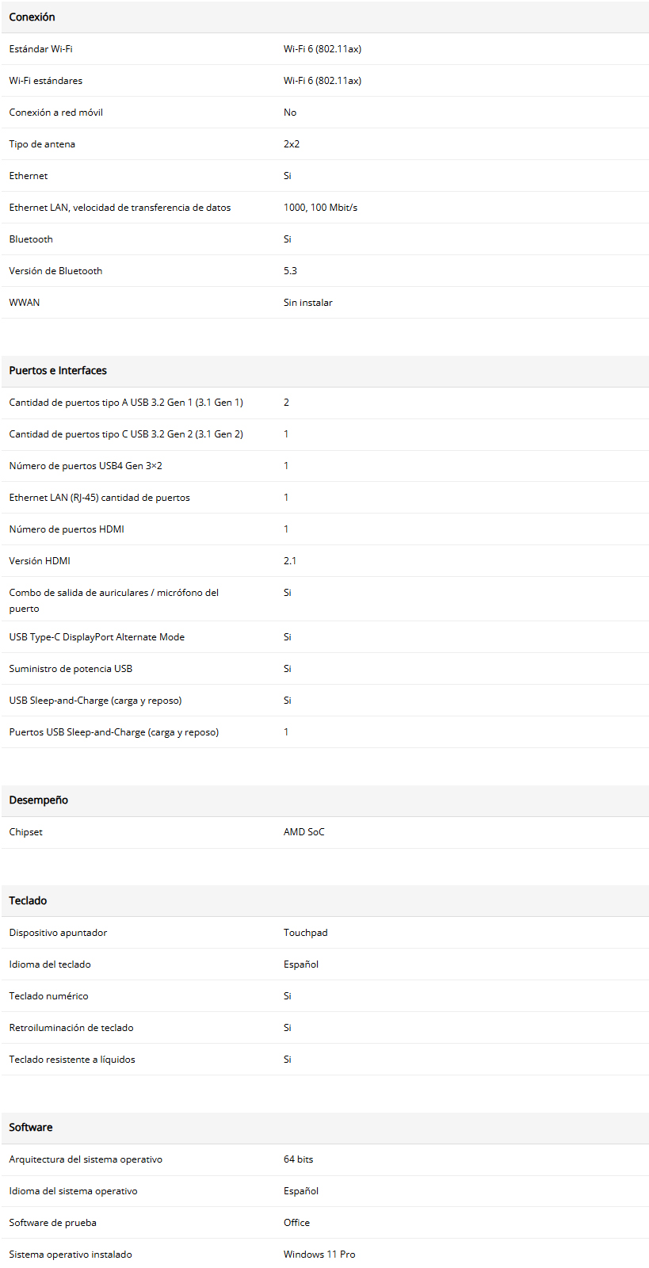Click the Estándar Wi-Fi row label
The height and width of the screenshot is (1268, 649).
click(x=40, y=49)
